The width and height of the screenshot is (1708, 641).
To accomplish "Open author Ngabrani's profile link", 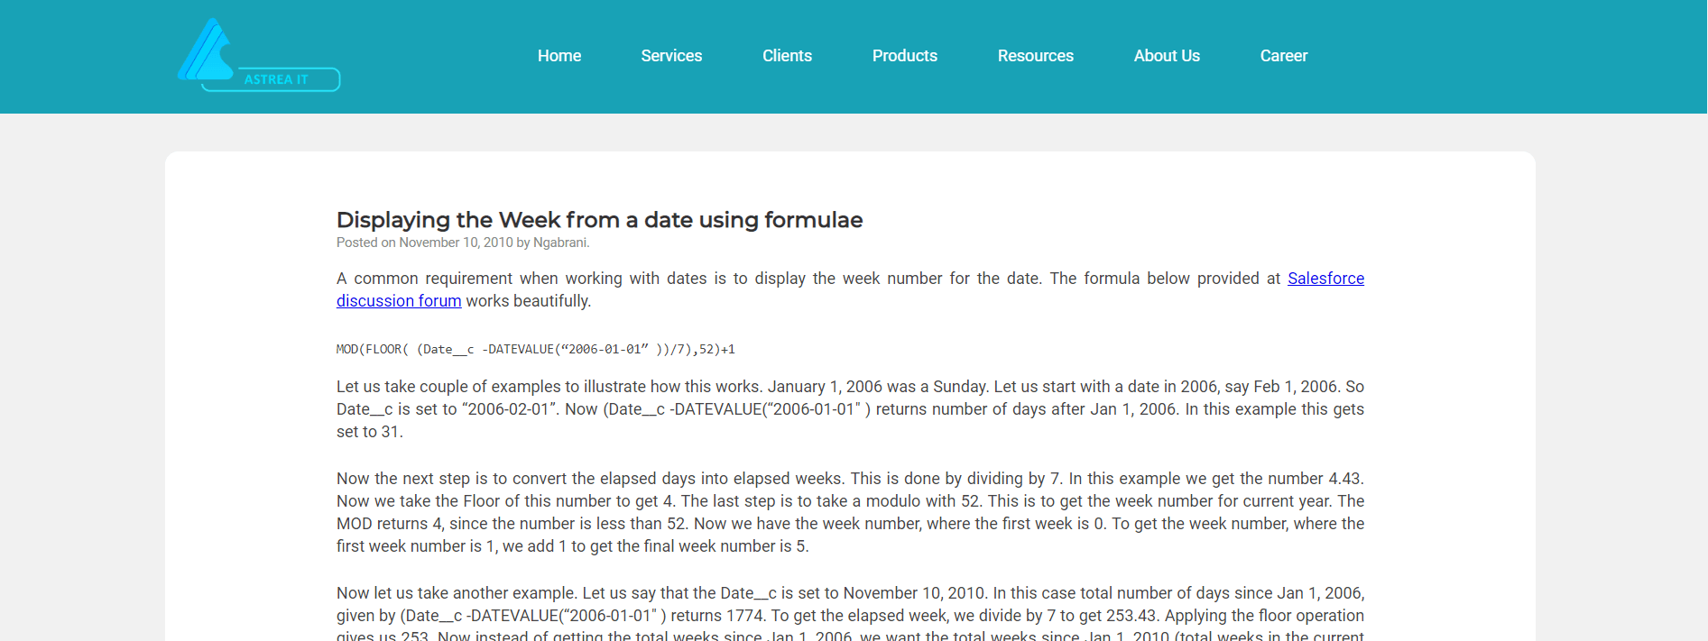I will pos(559,243).
